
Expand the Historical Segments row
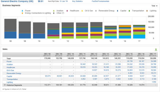point(5,85)
